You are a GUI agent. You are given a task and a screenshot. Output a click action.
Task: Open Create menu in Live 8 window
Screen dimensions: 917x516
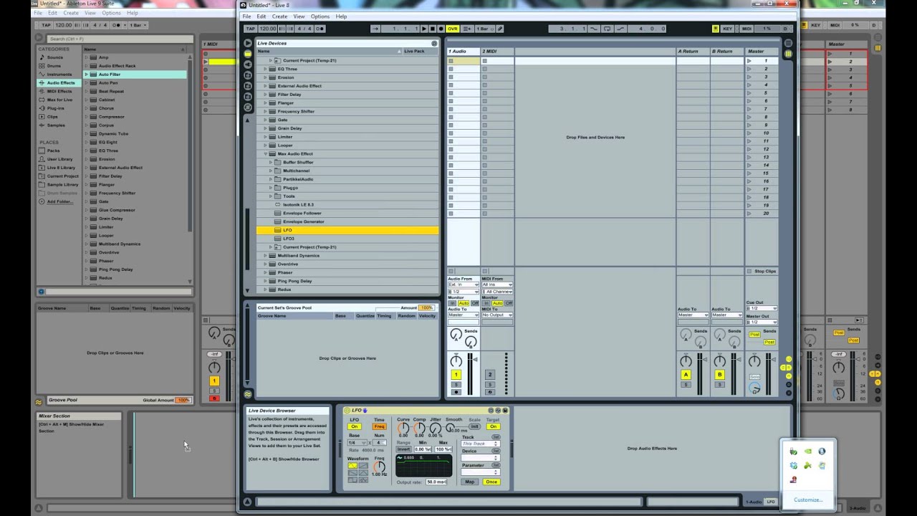(x=279, y=16)
